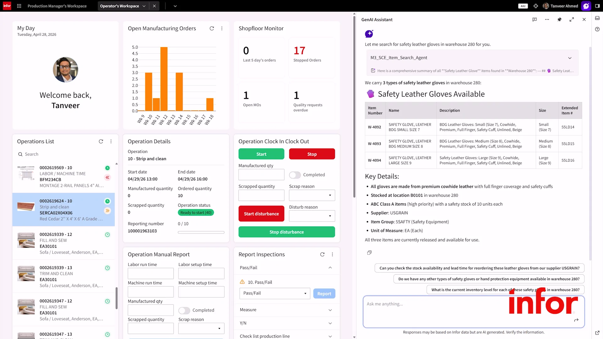The width and height of the screenshot is (603, 339).
Task: Open Operations List more options menu
Action: [x=111, y=142]
